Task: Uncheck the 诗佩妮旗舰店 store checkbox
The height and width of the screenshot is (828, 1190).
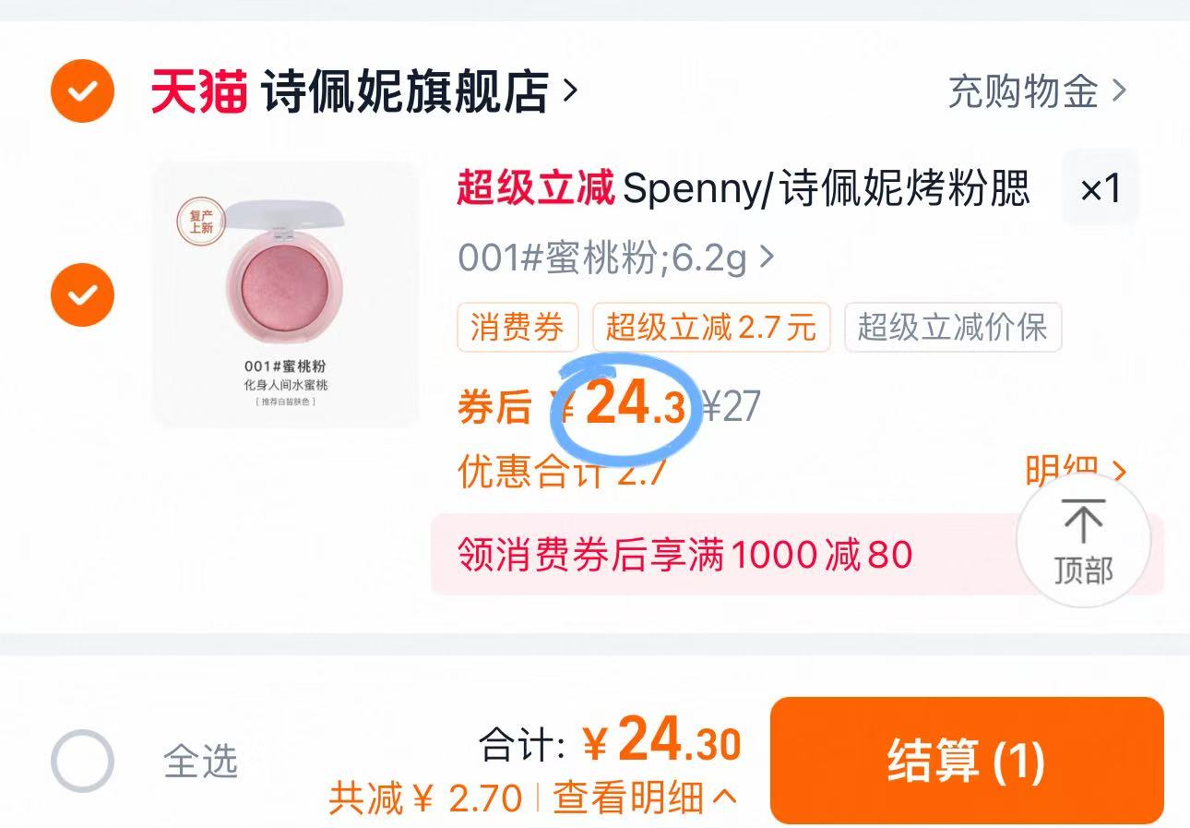Action: coord(82,91)
